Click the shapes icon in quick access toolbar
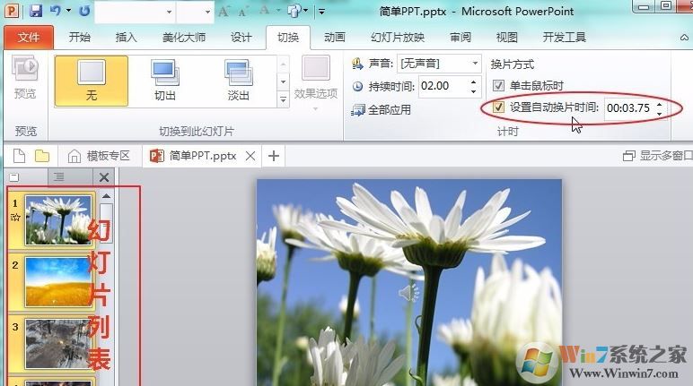The height and width of the screenshot is (386, 693). tap(294, 11)
